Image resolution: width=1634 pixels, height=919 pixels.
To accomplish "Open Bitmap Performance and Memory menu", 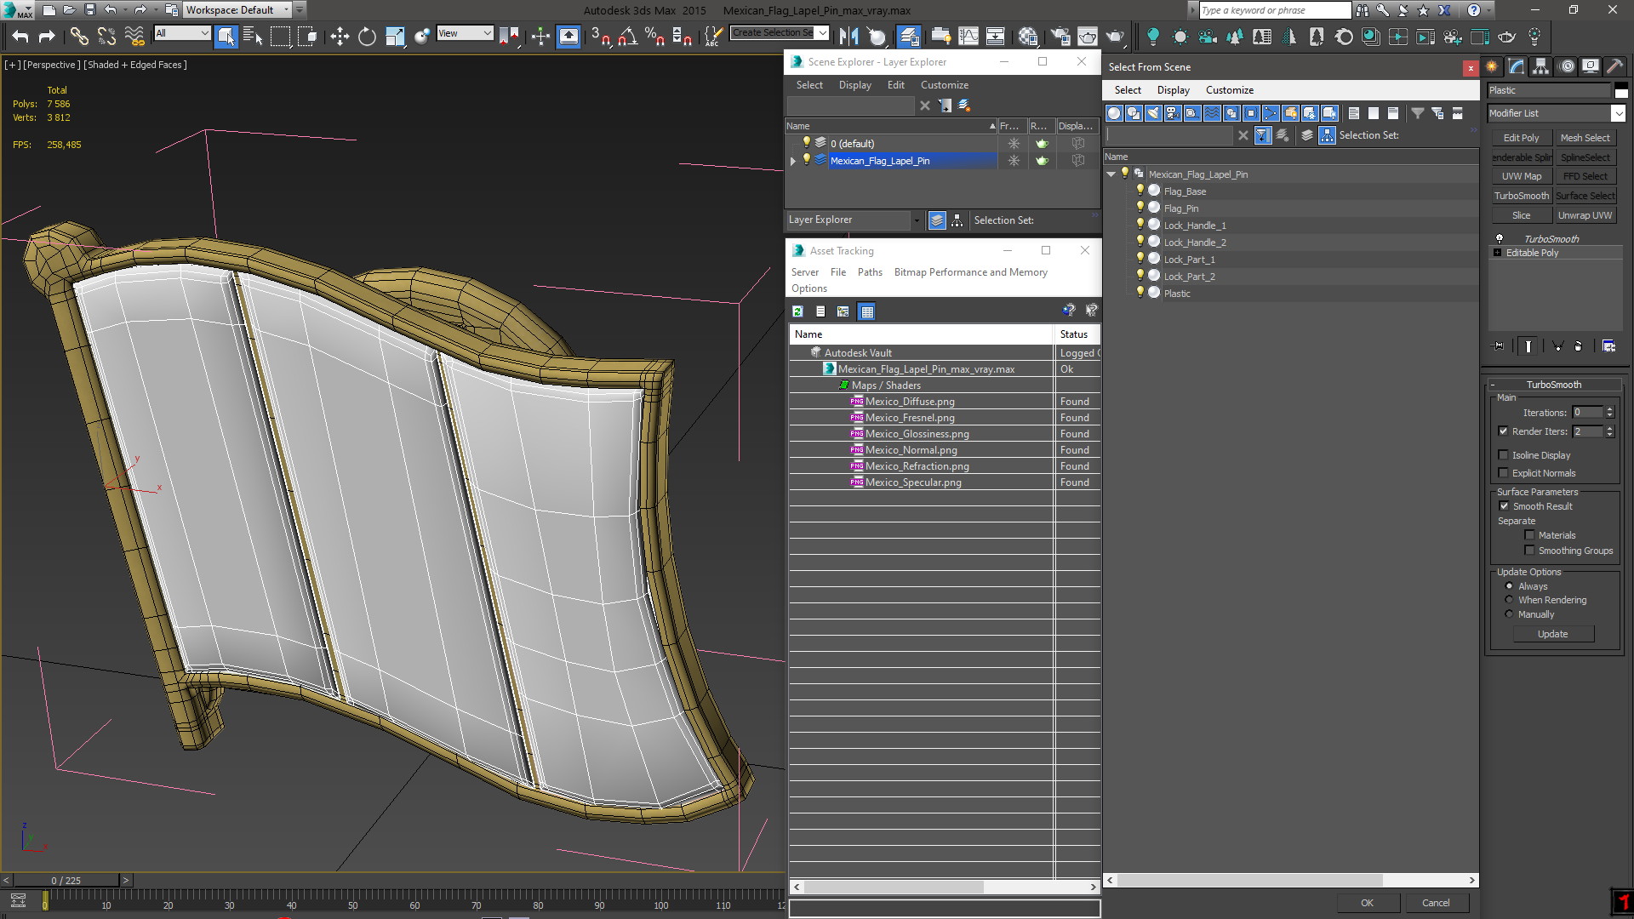I will tap(971, 272).
